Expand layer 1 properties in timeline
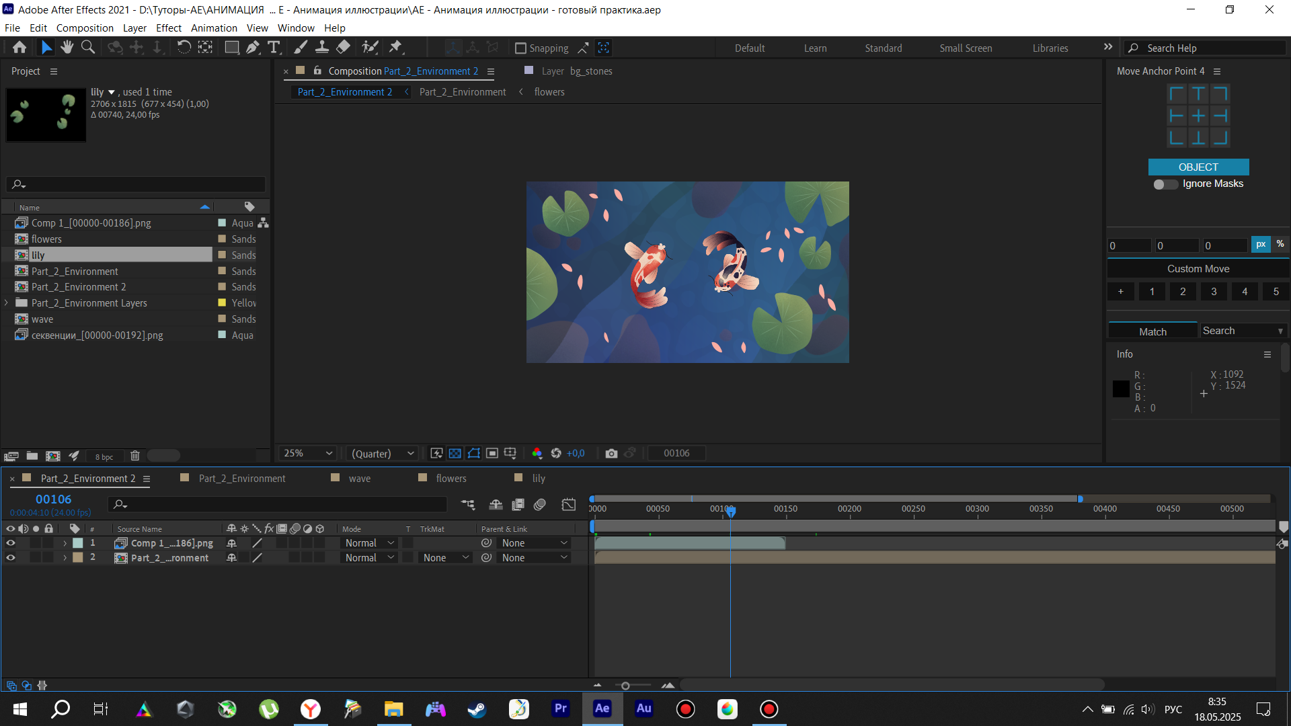Image resolution: width=1291 pixels, height=726 pixels. coord(65,543)
